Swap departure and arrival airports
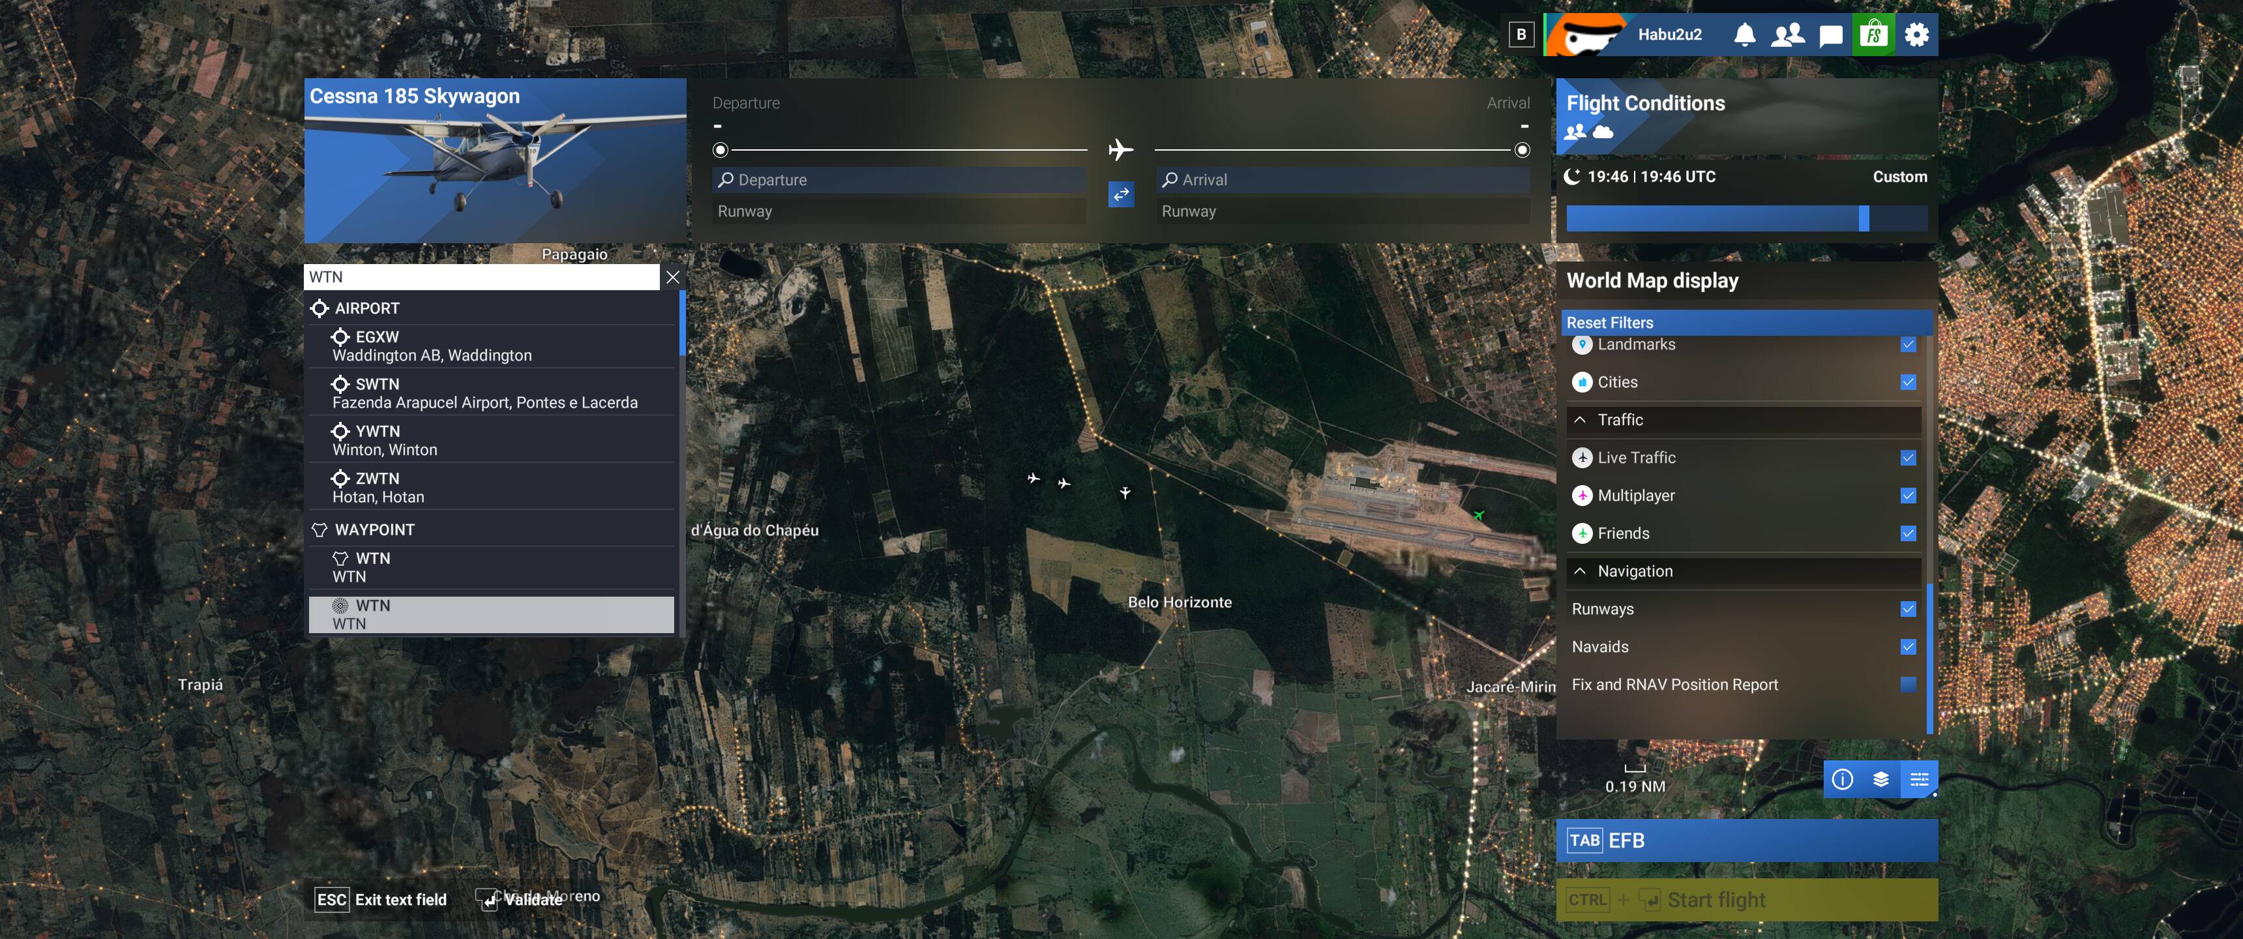This screenshot has width=2243, height=939. [x=1121, y=194]
